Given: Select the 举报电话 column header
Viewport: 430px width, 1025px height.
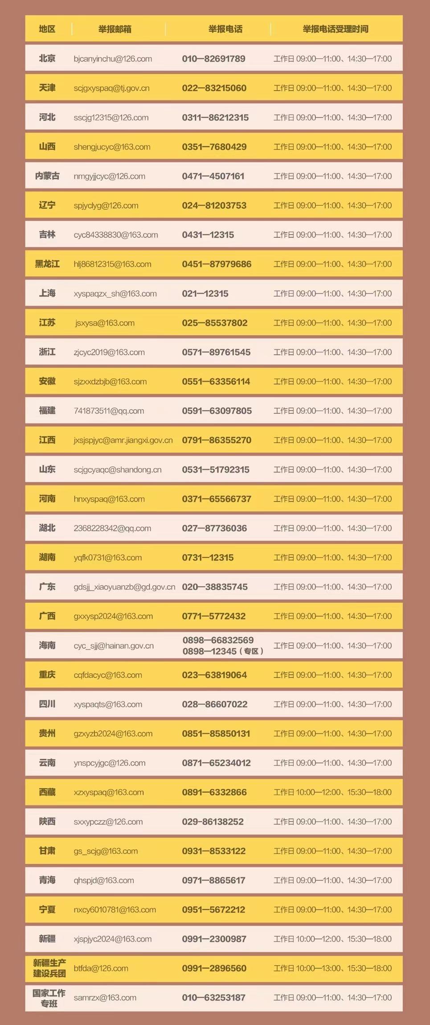Looking at the screenshot, I should (x=225, y=29).
